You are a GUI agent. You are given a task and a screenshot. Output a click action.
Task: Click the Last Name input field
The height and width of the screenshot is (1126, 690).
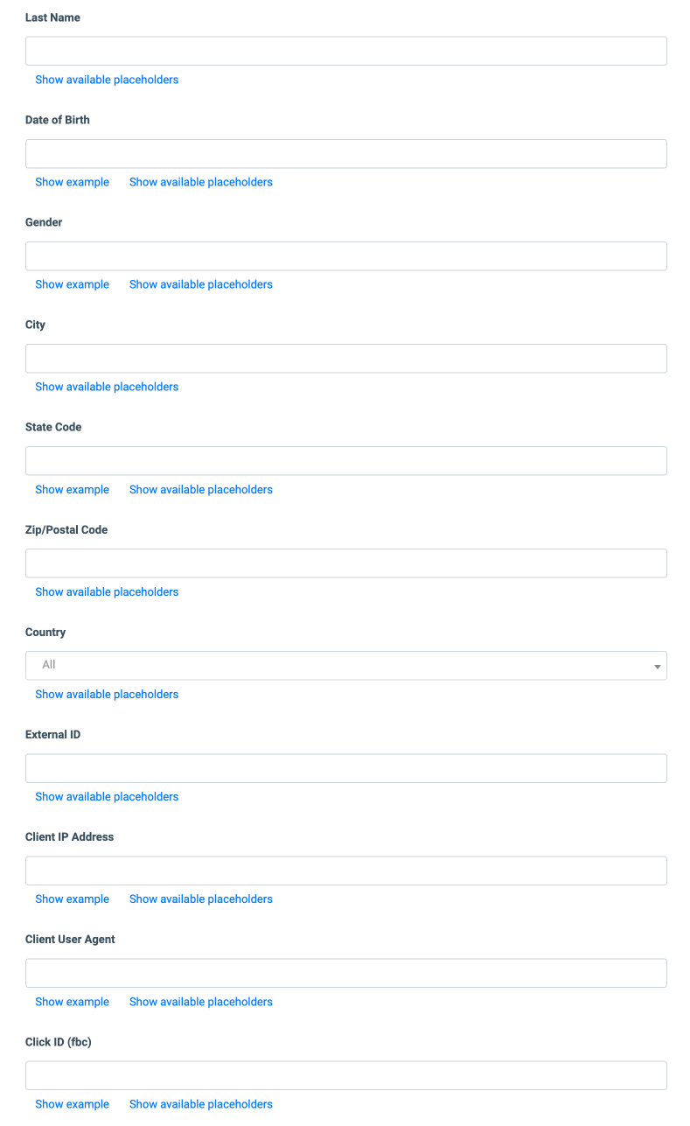pos(346,51)
